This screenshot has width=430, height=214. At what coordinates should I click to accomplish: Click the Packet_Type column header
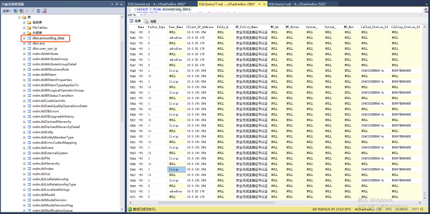[157, 27]
